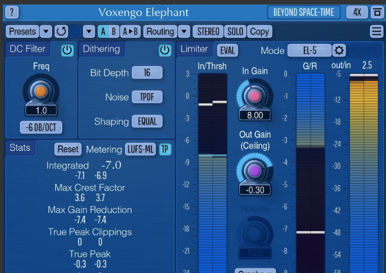Click the purple Out Gain knob

pos(255,171)
